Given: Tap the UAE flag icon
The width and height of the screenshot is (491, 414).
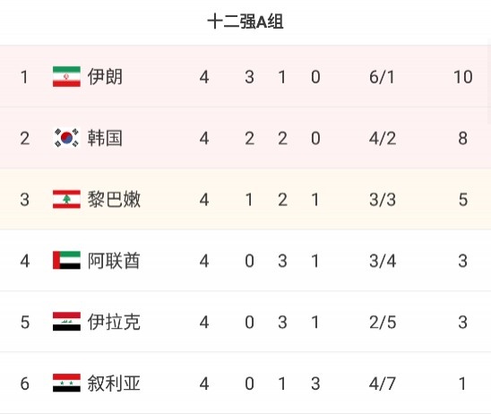Looking at the screenshot, I should [66, 260].
